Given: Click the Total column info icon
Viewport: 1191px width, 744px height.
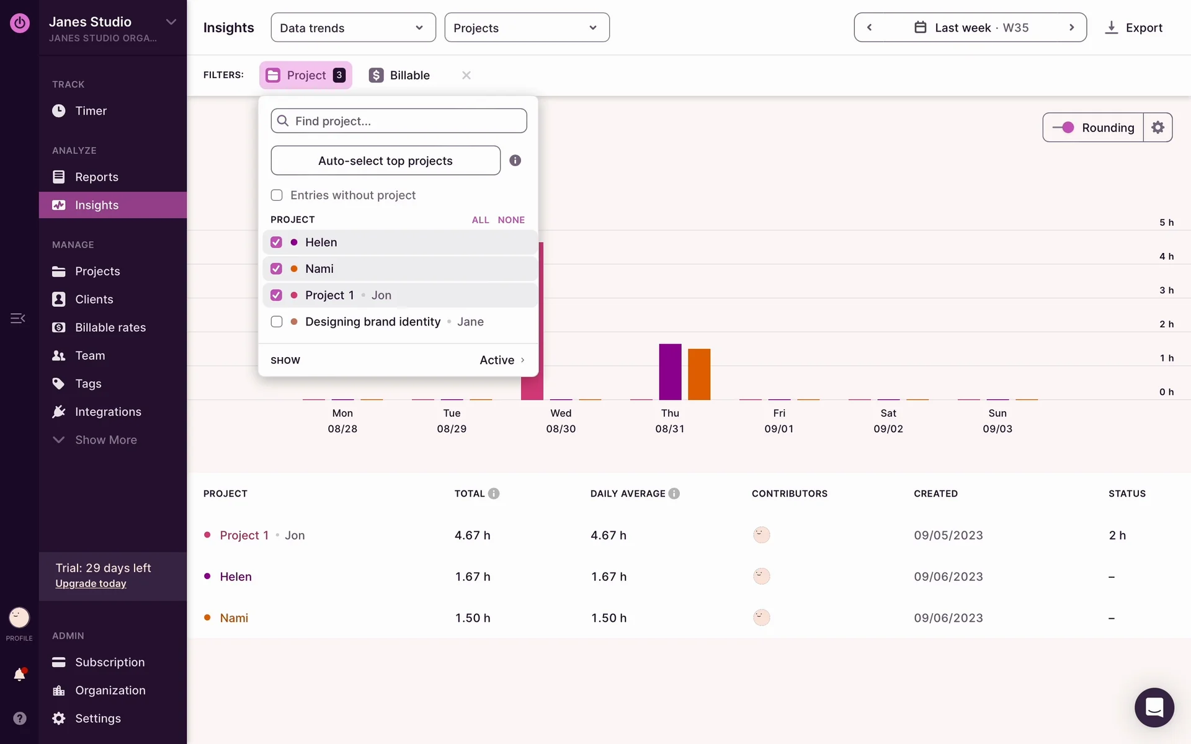Looking at the screenshot, I should tap(494, 494).
